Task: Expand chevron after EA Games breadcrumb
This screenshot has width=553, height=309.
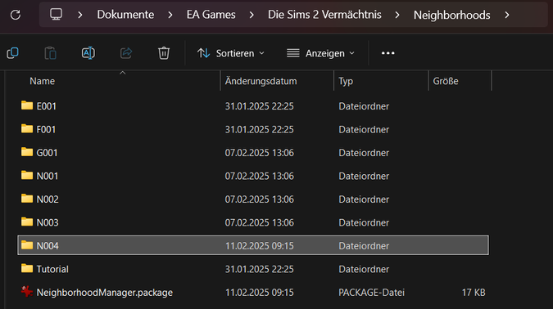Action: click(x=252, y=15)
